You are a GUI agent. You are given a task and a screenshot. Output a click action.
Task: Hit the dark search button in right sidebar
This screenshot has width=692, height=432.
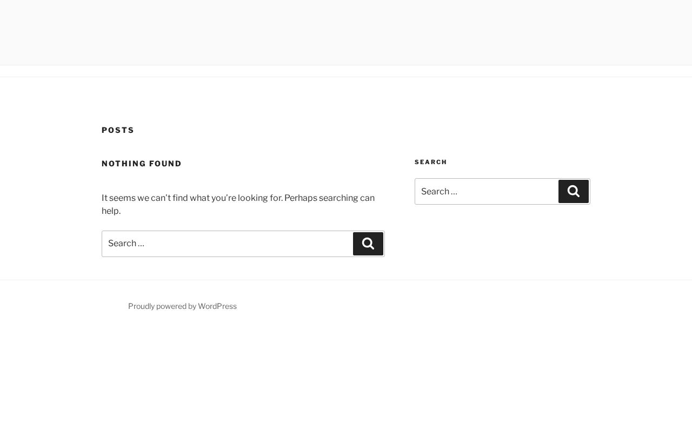[574, 191]
